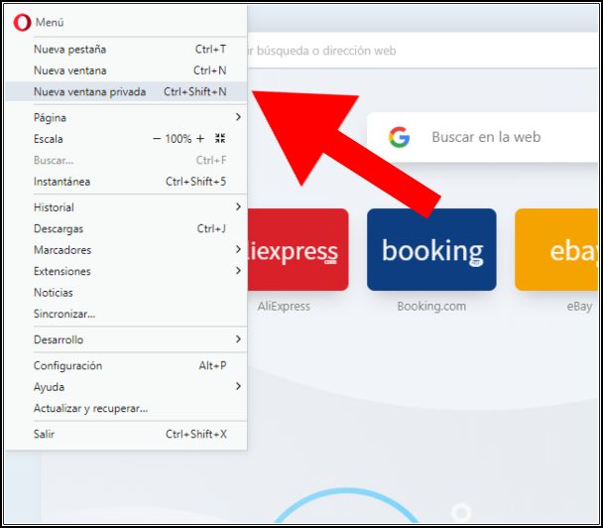Click the Google logo in search box
The height and width of the screenshot is (528, 603).
pos(399,137)
